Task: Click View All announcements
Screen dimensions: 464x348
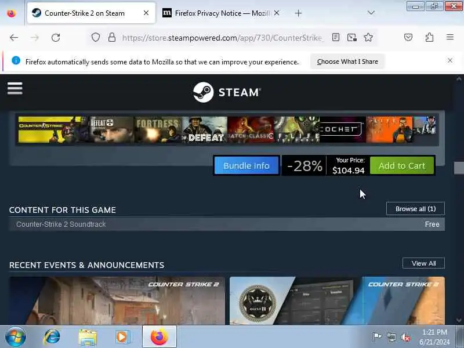Action: [x=423, y=263]
